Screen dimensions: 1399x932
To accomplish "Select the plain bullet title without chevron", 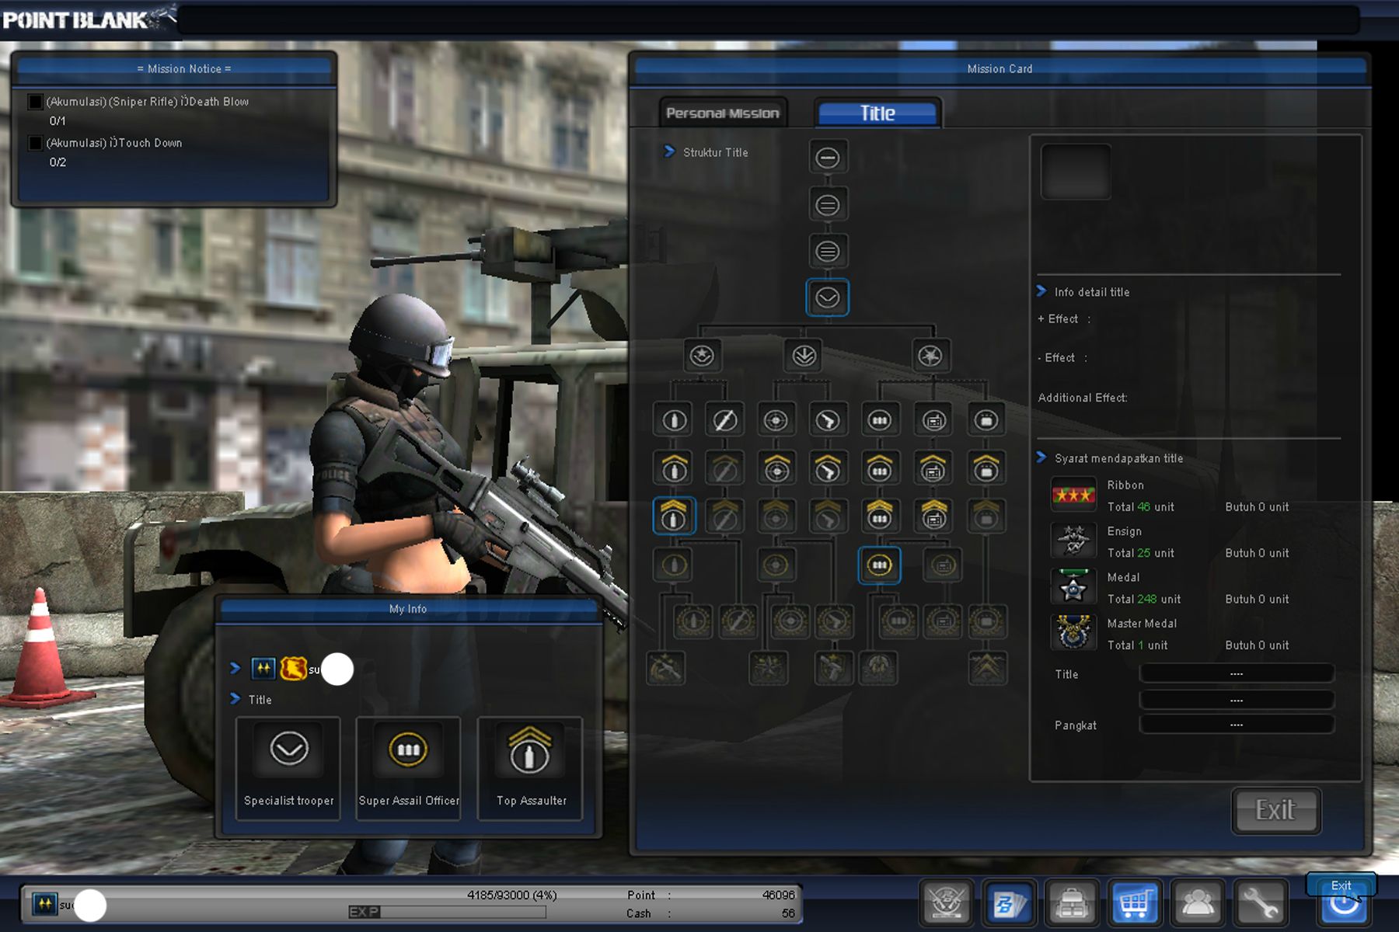I will tap(674, 420).
